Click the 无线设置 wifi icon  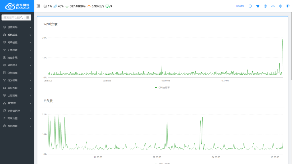coord(4,50)
